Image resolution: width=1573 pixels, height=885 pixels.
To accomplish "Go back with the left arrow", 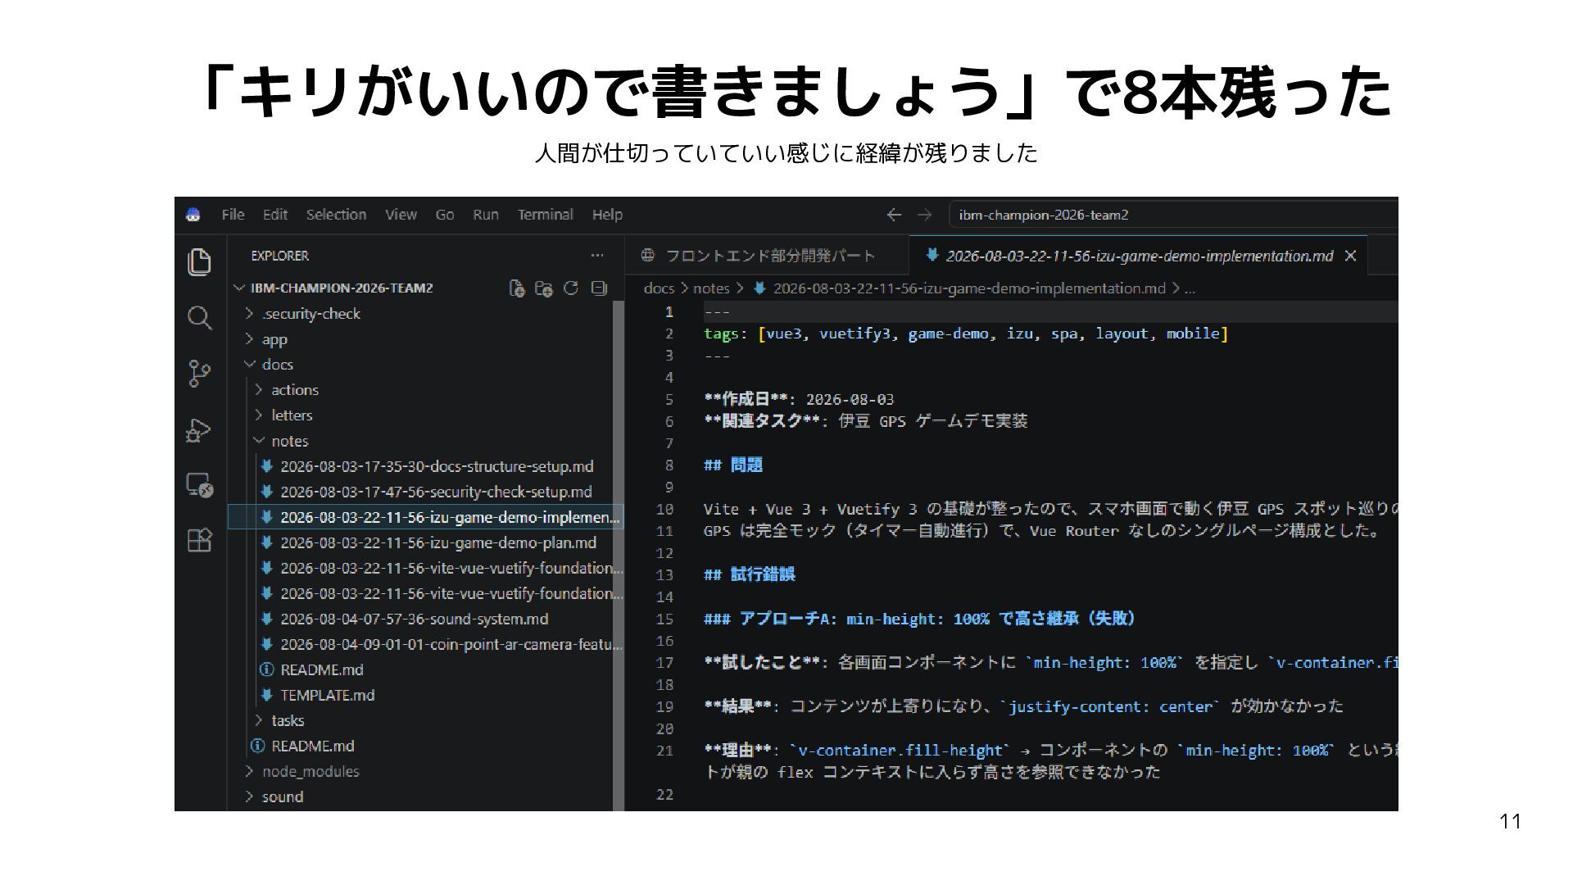I will (894, 215).
